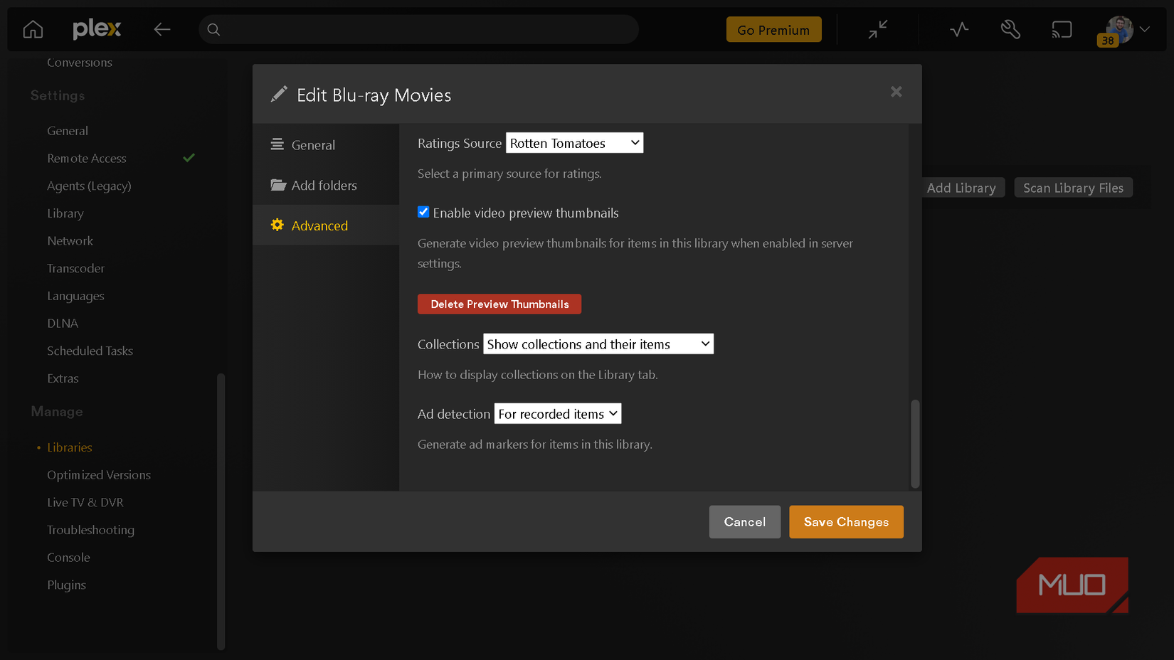Disable video preview thumbnails checkbox
1174x660 pixels.
point(423,212)
